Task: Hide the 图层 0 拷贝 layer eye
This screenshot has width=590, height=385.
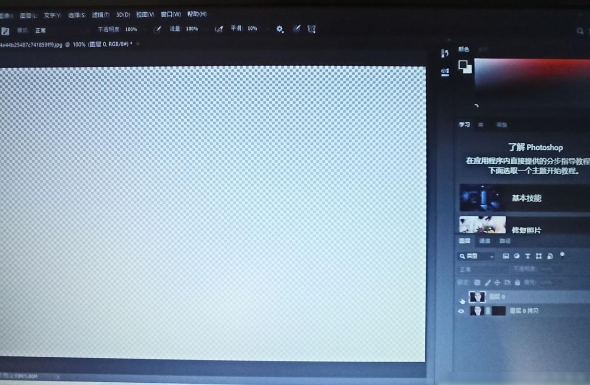Action: (461, 311)
